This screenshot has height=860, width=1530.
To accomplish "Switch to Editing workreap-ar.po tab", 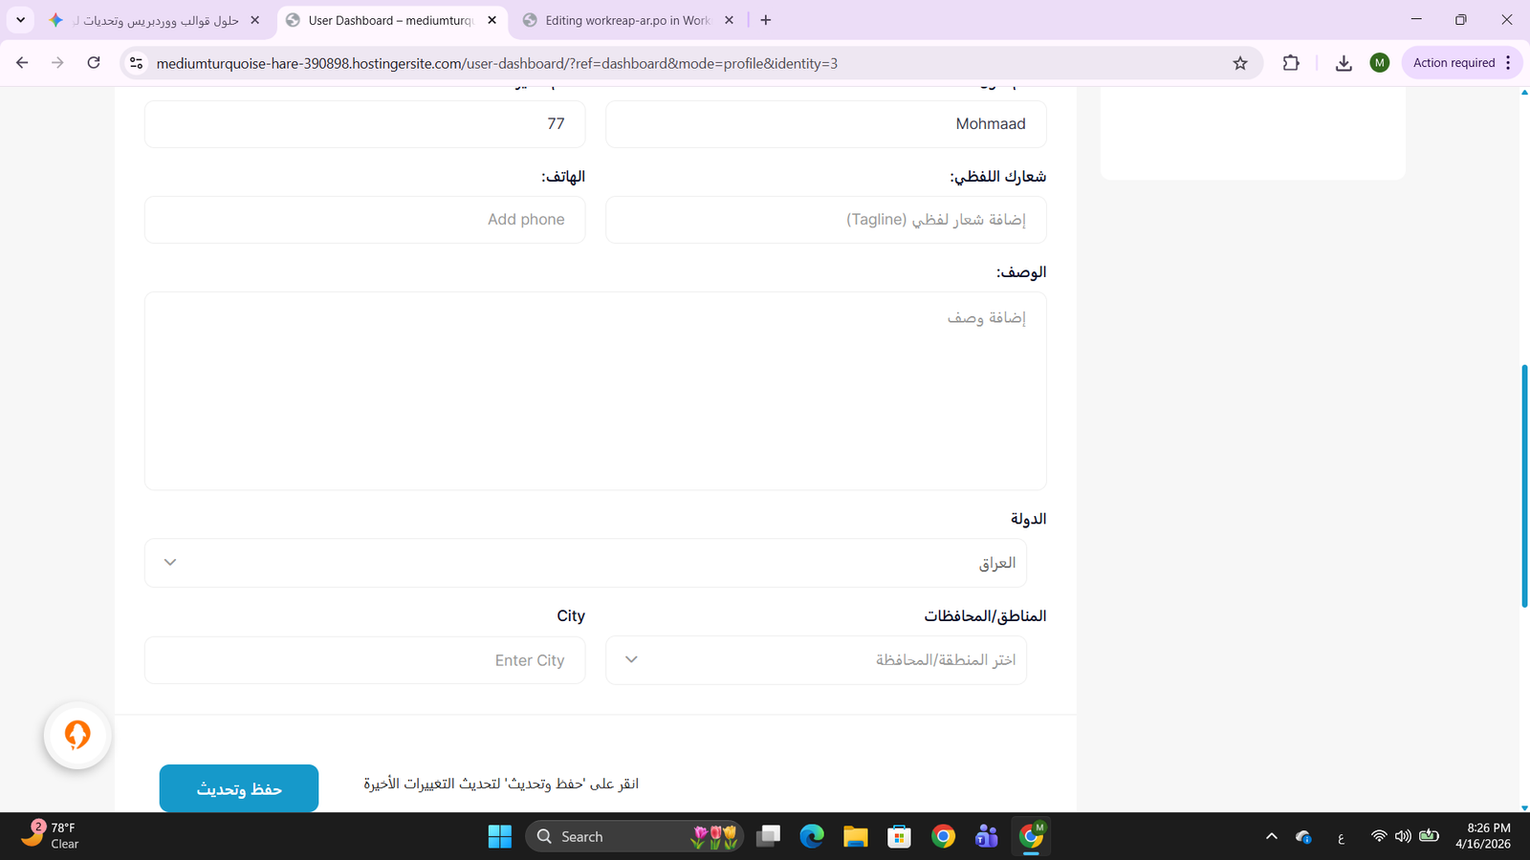I will tap(626, 20).
